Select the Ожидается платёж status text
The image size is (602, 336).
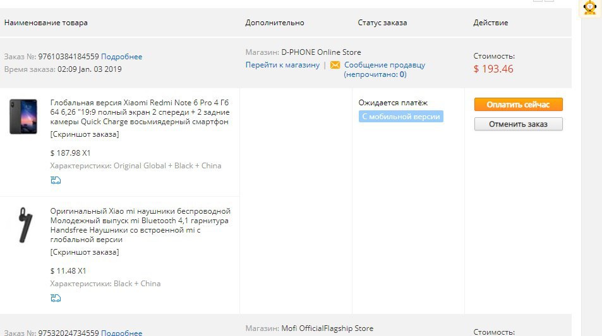point(393,103)
